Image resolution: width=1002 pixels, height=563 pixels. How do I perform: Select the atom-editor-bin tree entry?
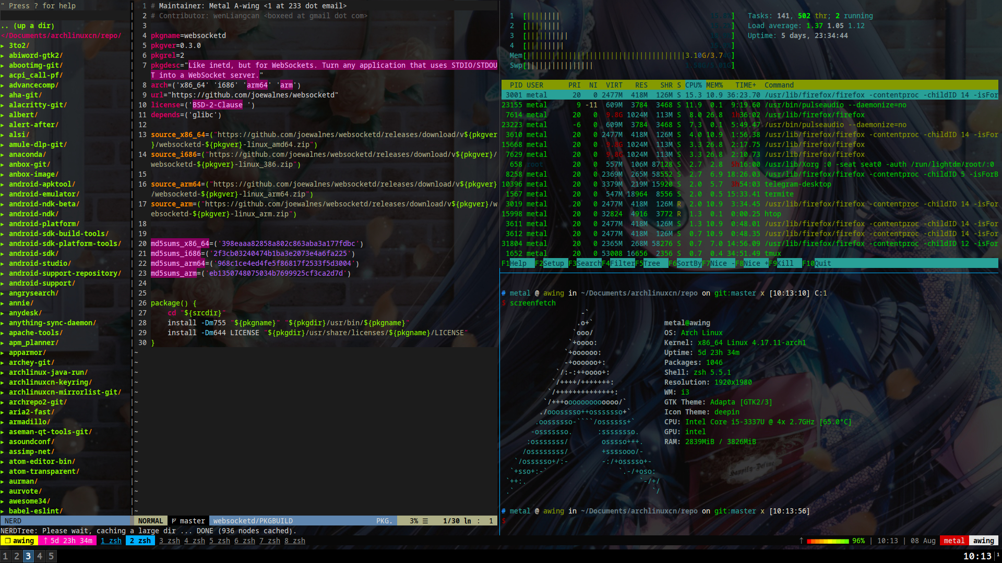(42, 462)
